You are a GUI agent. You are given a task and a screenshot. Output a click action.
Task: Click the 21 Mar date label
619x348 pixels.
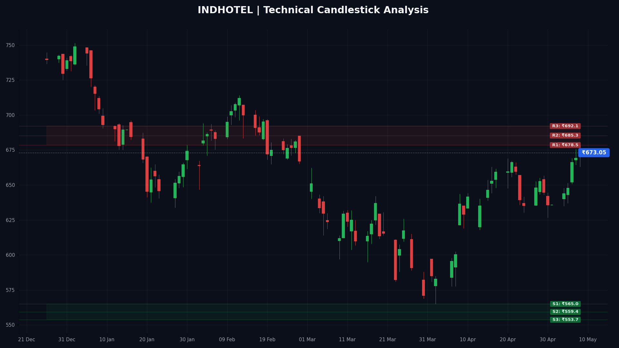388,340
